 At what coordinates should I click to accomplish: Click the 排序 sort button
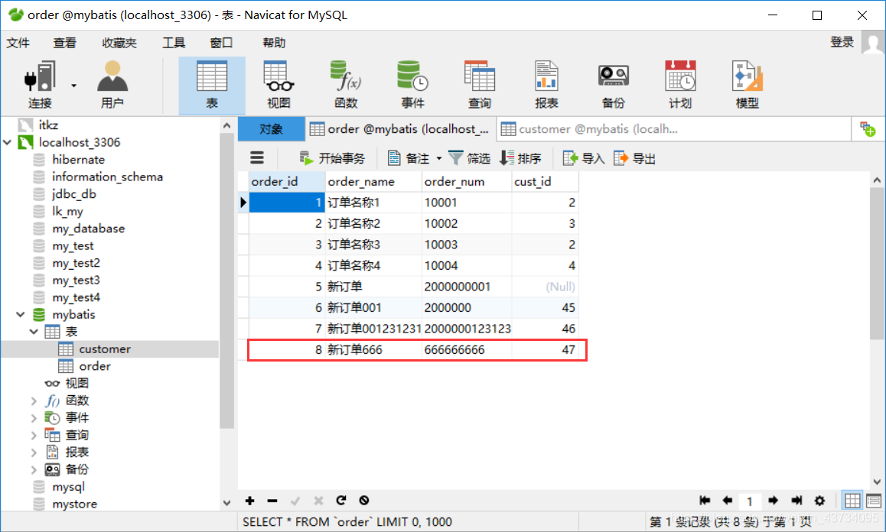pyautogui.click(x=520, y=159)
